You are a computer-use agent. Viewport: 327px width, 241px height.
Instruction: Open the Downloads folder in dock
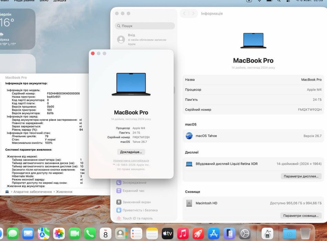[290, 233]
